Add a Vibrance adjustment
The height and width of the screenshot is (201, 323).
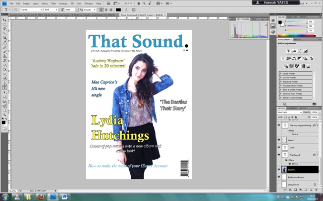283,59
